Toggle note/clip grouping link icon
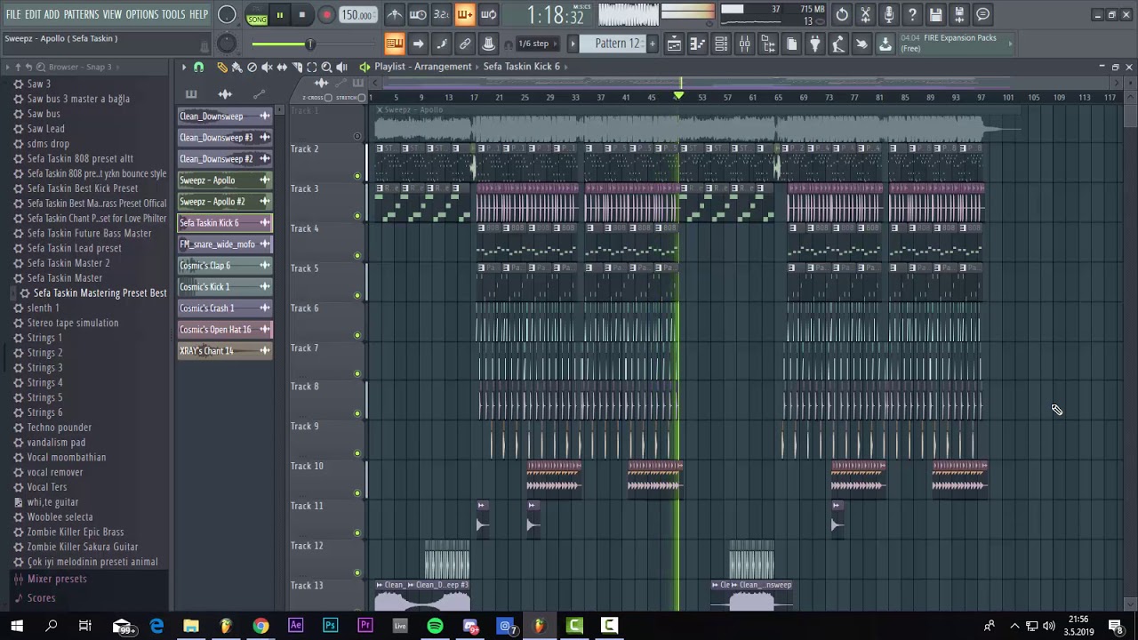The width and height of the screenshot is (1138, 640). 465,44
